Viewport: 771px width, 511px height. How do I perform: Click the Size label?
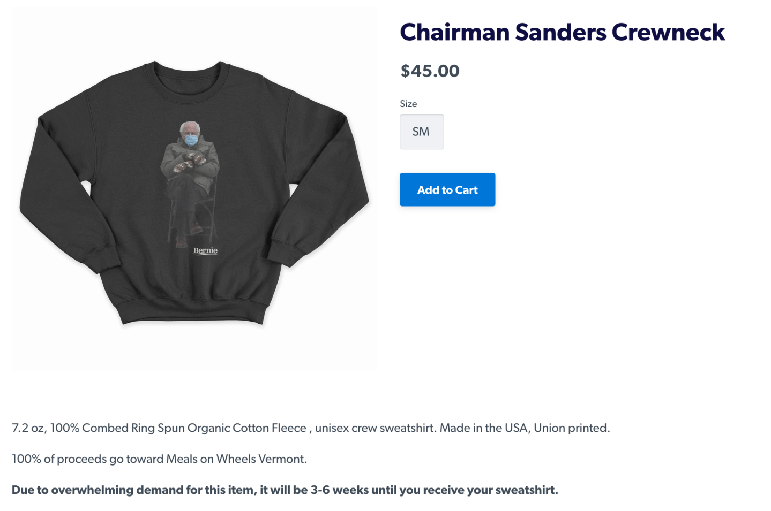[x=408, y=104]
